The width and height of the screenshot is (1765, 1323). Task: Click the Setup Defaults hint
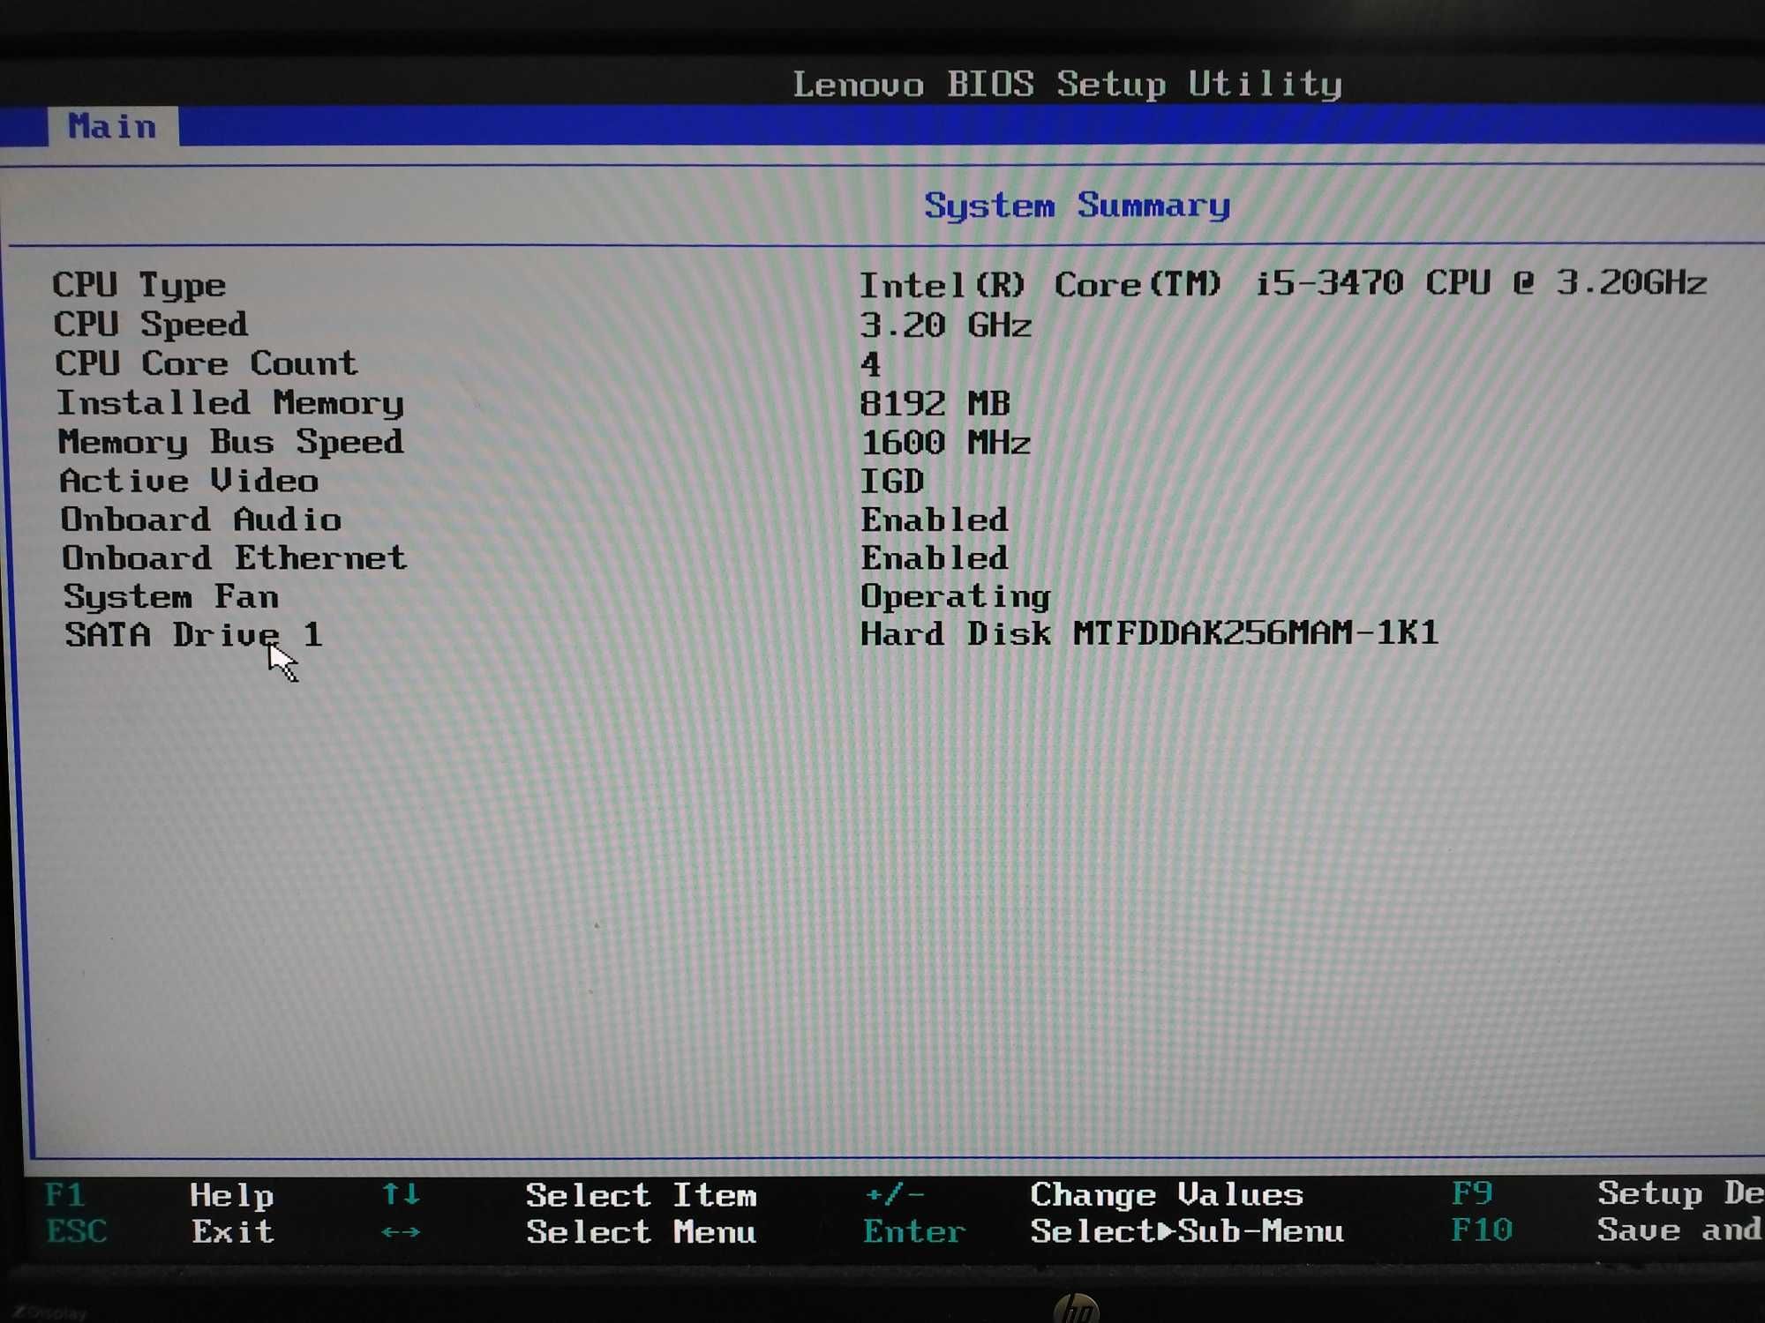1680,1194
